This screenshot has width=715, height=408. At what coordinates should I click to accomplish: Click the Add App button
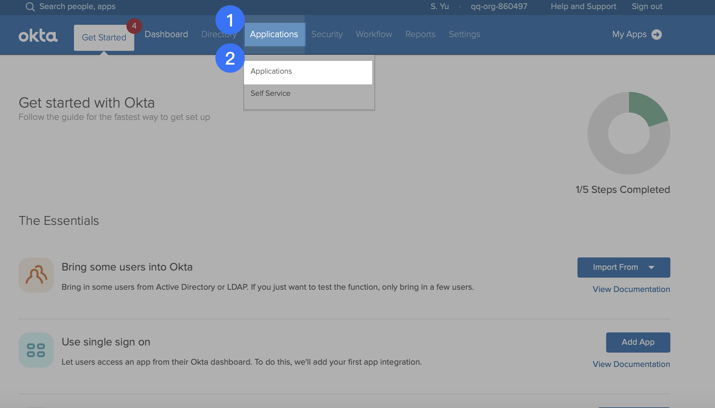pyautogui.click(x=638, y=342)
